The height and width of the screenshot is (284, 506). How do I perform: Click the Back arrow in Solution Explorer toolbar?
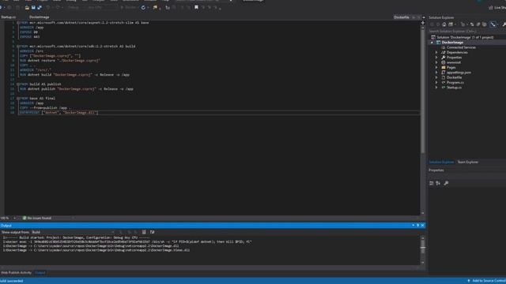coord(432,24)
